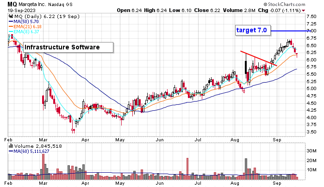Click the Infrastructure Software annotation box

pyautogui.click(x=69, y=47)
